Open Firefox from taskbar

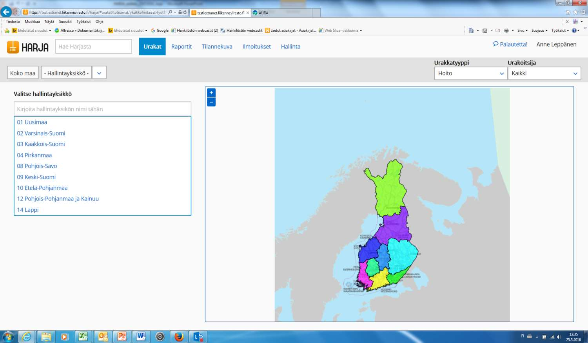pos(179,336)
